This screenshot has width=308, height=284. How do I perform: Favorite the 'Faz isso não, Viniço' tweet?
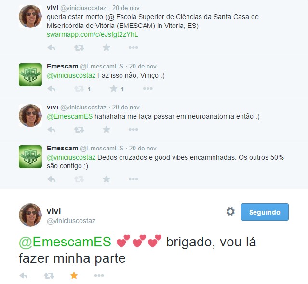pos(114,88)
